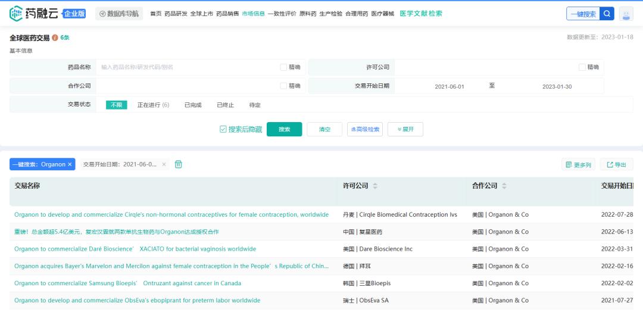This screenshot has width=643, height=312.
Task: Remove the 一键搜索 Organon filter tag
Action: pos(70,164)
